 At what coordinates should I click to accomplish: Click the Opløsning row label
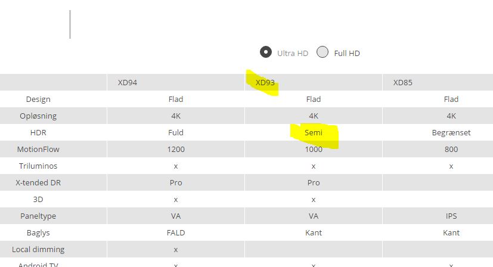(x=38, y=116)
